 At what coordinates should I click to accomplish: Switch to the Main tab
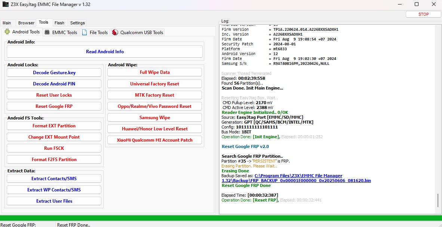coord(7,23)
